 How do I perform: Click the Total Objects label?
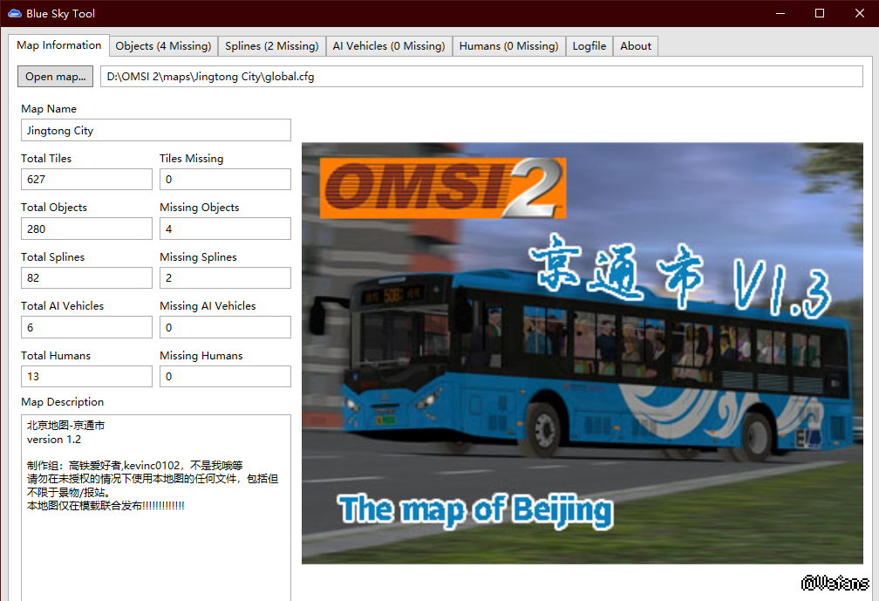pos(54,208)
